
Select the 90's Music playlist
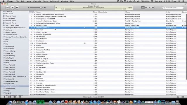[x=9, y=14]
